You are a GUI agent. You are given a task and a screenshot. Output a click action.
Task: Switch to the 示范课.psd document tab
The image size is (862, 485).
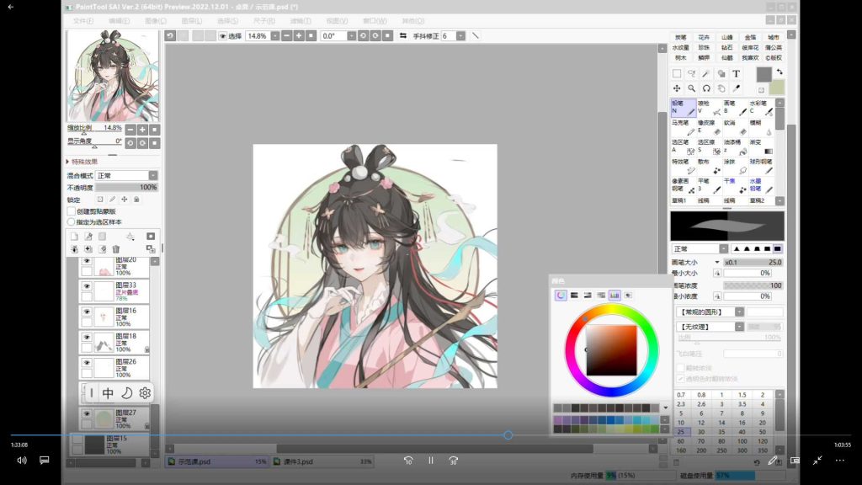coord(217,462)
